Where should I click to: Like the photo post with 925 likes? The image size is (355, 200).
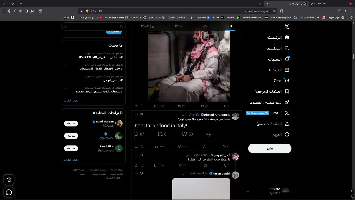click(x=182, y=106)
